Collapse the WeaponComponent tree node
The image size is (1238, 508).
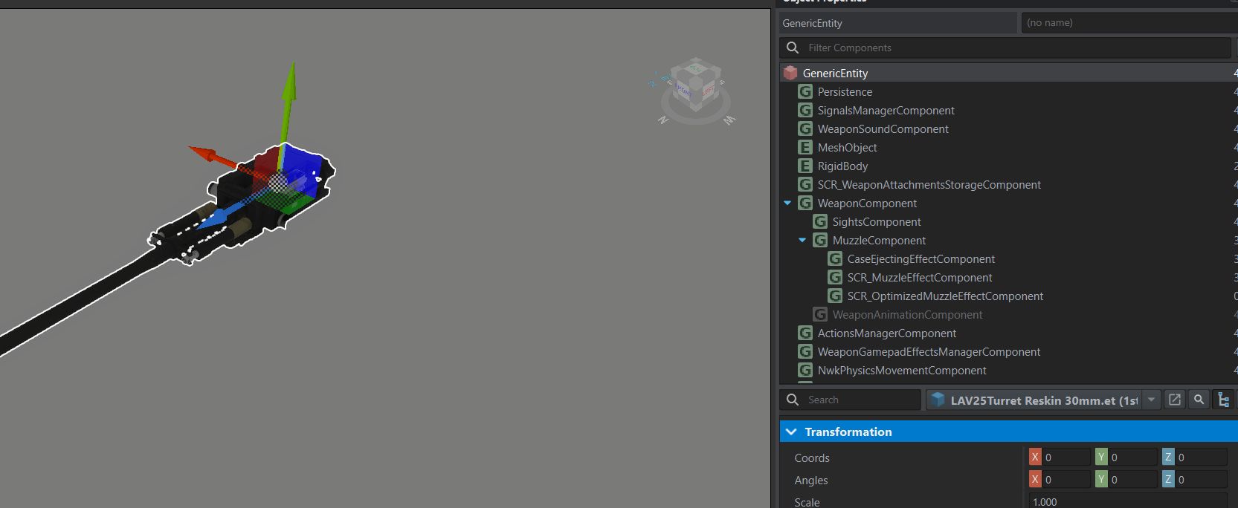coord(787,203)
